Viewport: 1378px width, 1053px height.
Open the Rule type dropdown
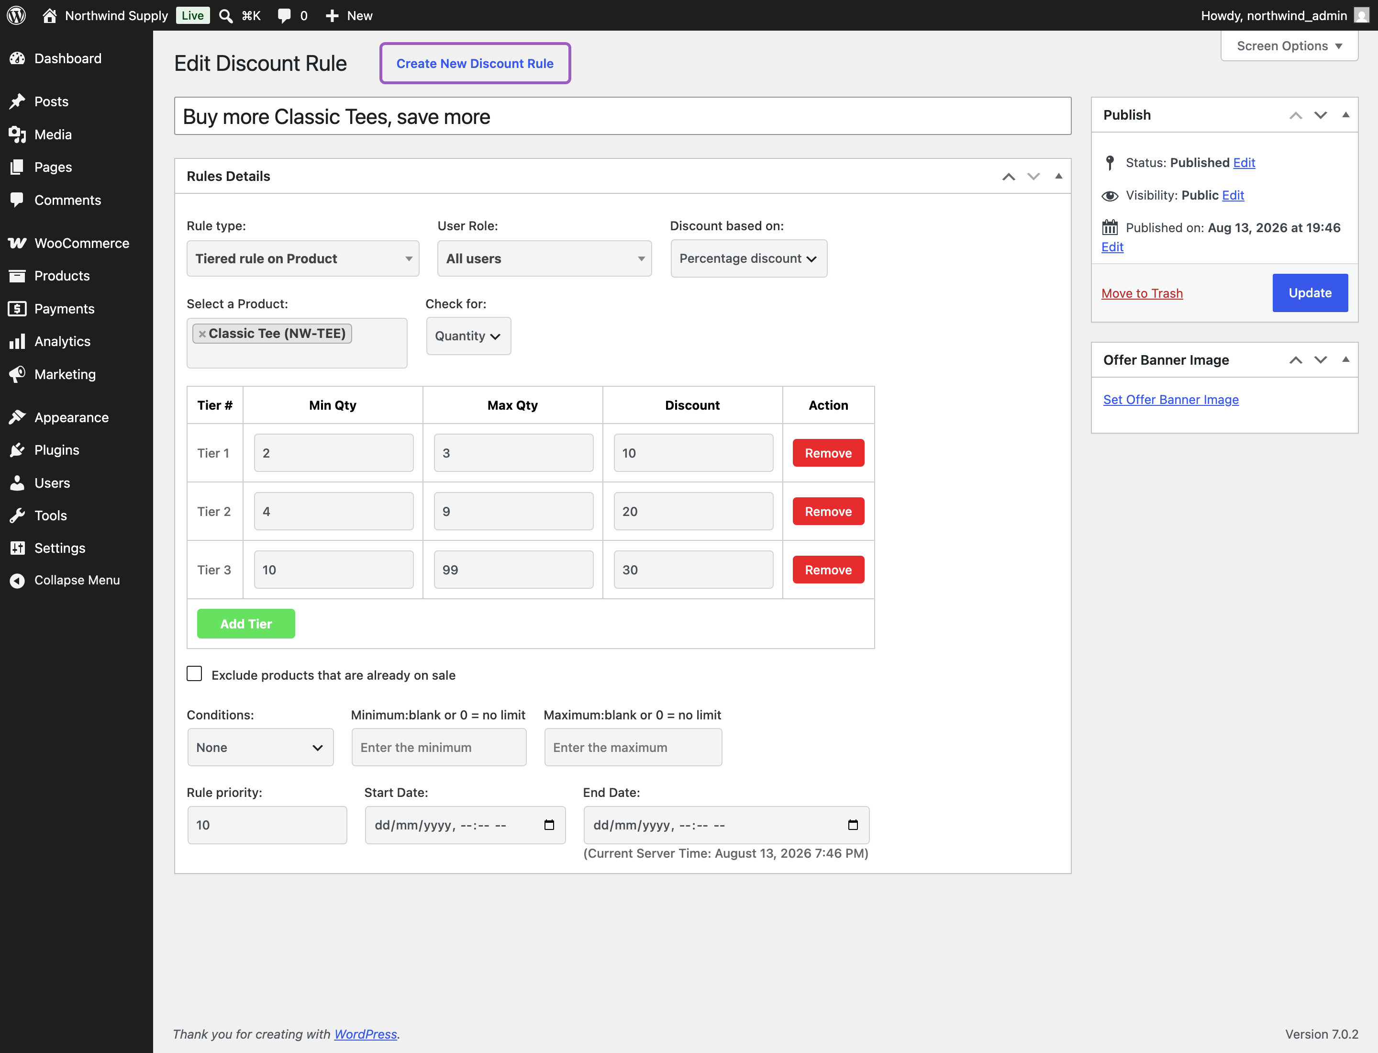[x=303, y=258]
